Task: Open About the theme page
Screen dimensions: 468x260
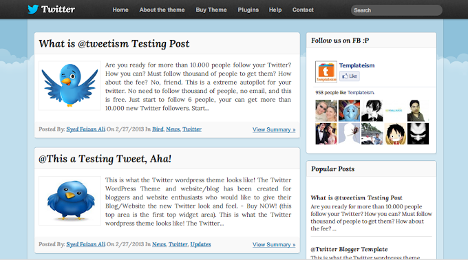Action: [162, 10]
